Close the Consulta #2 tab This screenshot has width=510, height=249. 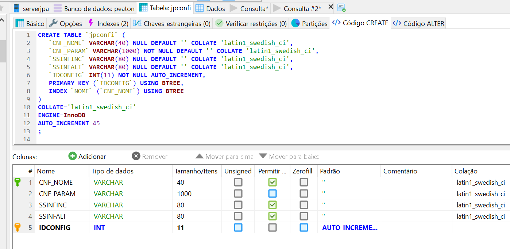tap(331, 7)
